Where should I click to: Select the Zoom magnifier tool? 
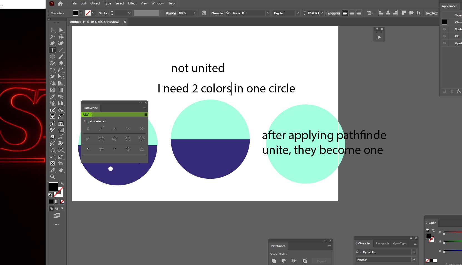coord(52,177)
